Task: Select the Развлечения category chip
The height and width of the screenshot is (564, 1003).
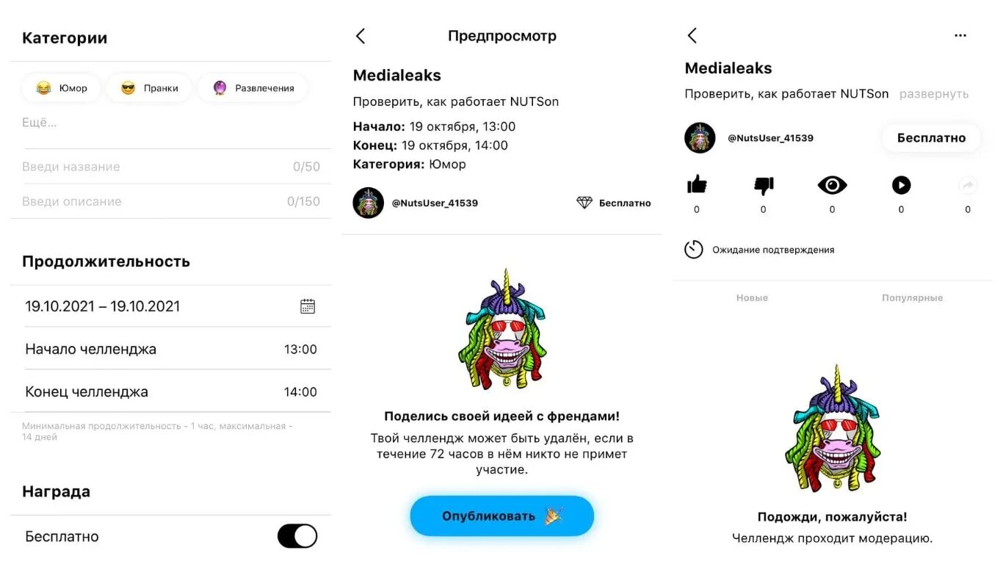Action: 253,88
